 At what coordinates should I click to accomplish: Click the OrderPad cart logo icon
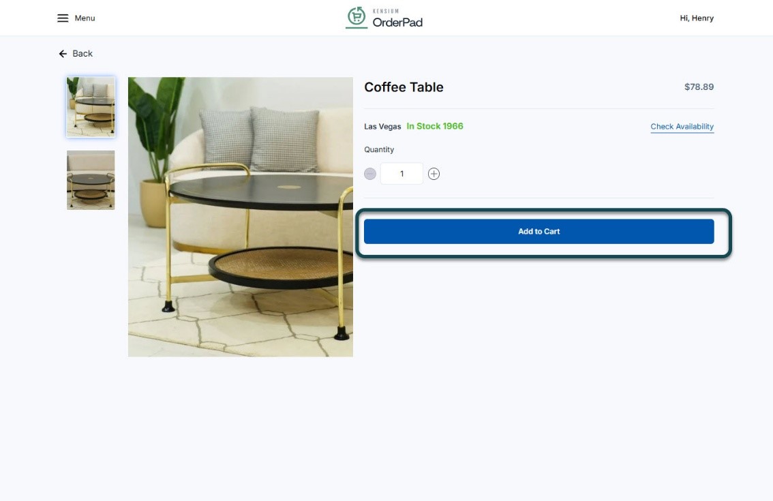tap(357, 17)
